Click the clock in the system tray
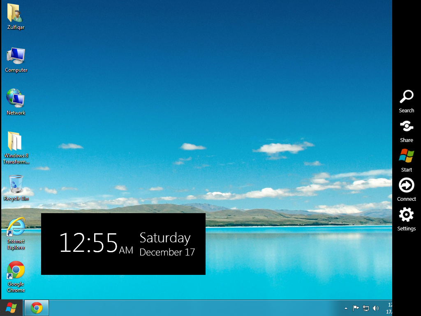Viewport: 421px width, 316px height. coord(389,308)
